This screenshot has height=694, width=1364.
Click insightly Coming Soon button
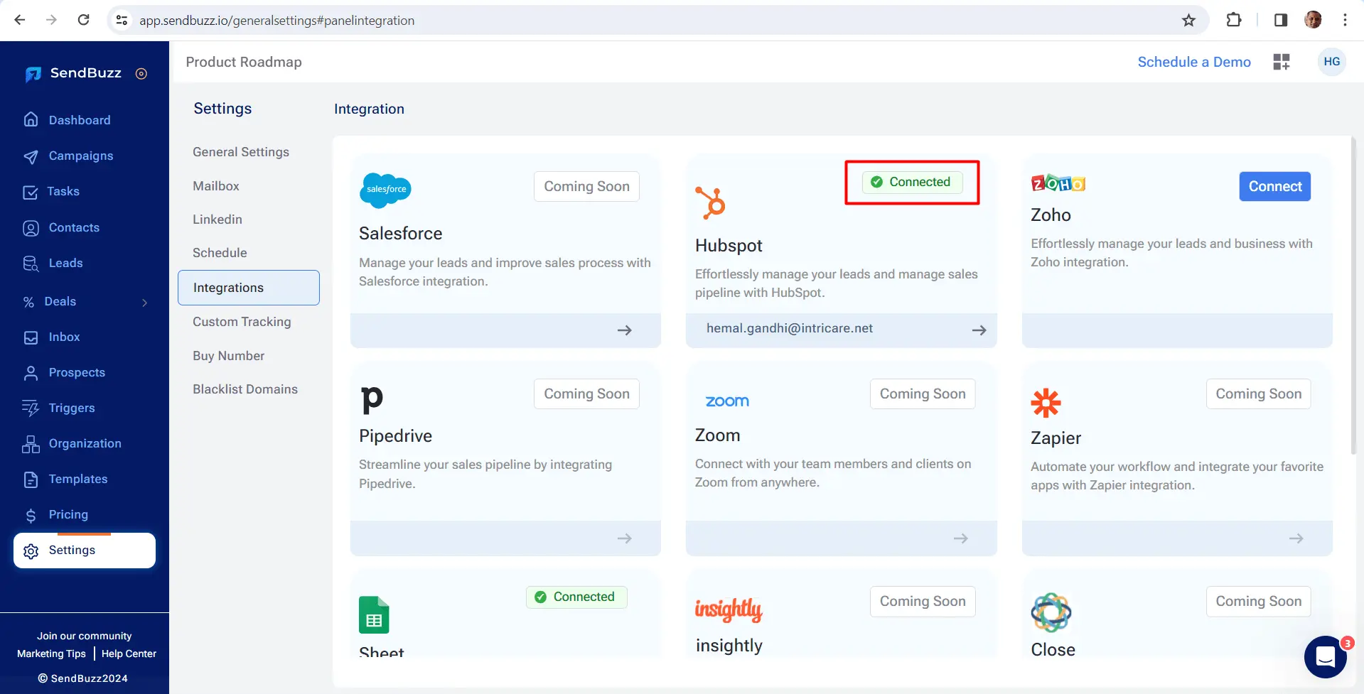point(923,602)
